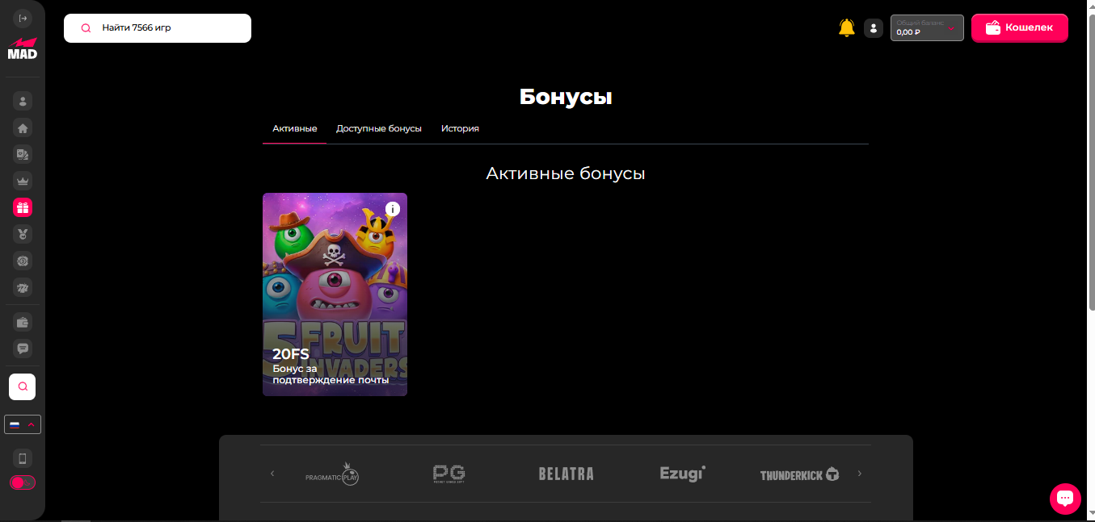Click the Кошелек button

[x=1019, y=28]
